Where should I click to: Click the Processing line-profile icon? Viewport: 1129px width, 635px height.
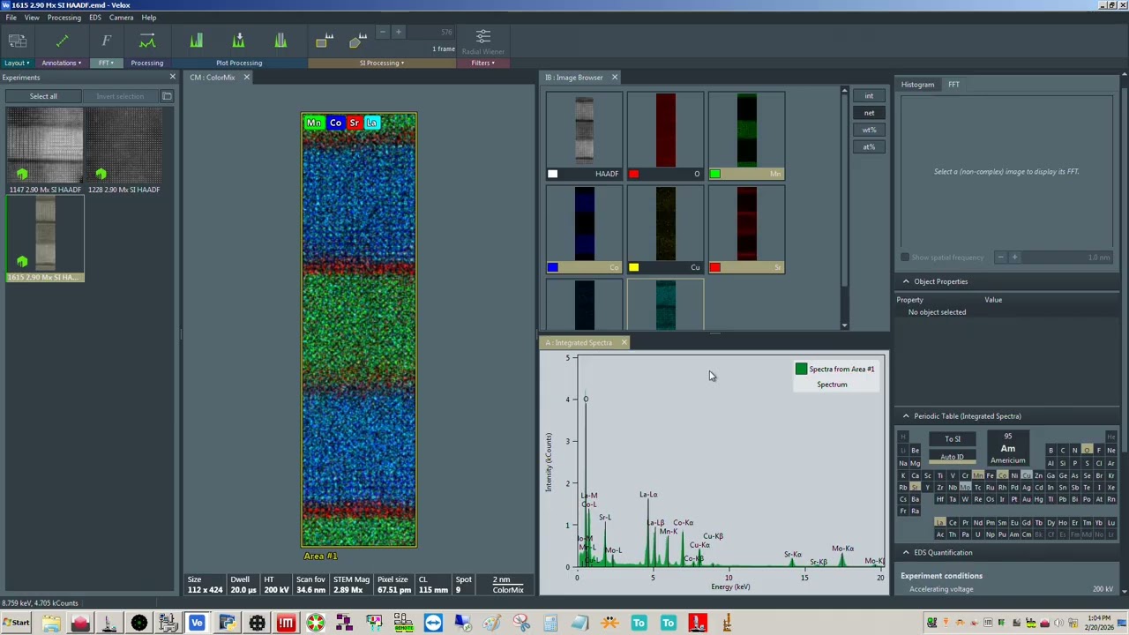[147, 41]
